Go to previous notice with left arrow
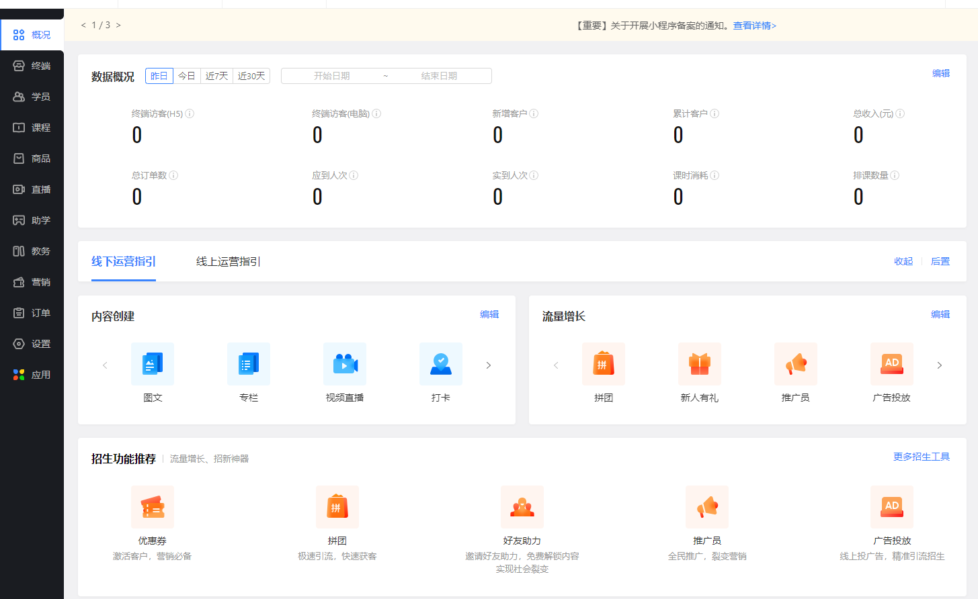978x599 pixels. coord(83,26)
